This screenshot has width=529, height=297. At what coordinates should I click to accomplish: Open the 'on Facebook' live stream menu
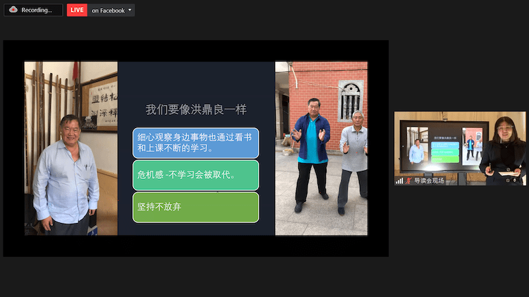tap(108, 10)
